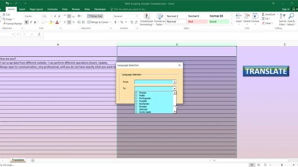Click Decrease Decimal icon
The image size is (298, 167).
pos(136,22)
